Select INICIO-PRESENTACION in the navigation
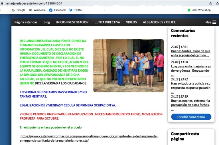219x145 pixels. [72, 22]
